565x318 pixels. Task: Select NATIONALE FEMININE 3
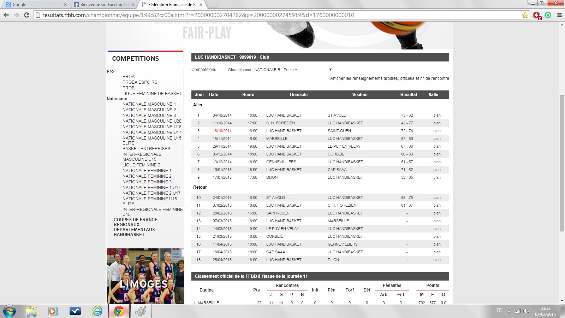coord(147,182)
